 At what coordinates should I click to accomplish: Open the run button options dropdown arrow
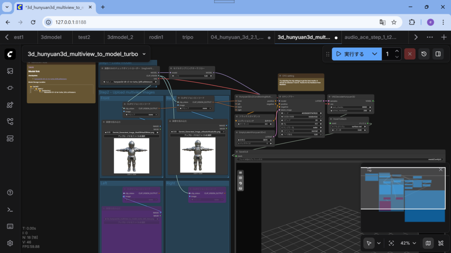pos(374,54)
